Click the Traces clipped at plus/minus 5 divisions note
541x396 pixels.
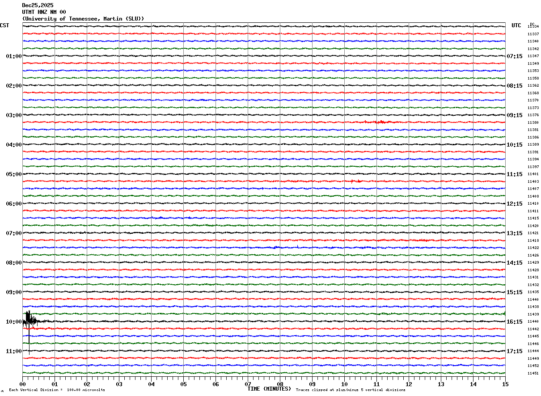point(351,390)
